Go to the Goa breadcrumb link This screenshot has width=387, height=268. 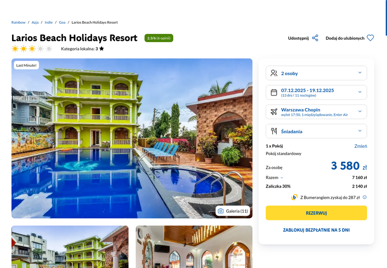[62, 22]
